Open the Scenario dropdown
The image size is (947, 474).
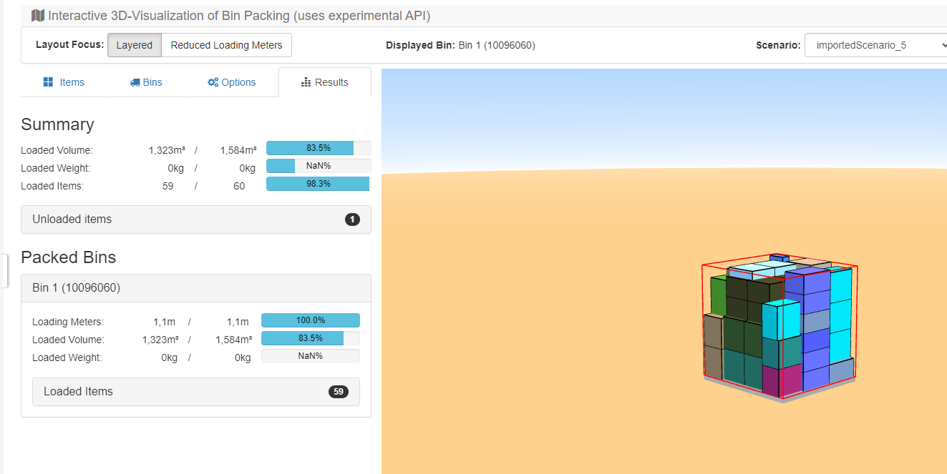tap(875, 45)
